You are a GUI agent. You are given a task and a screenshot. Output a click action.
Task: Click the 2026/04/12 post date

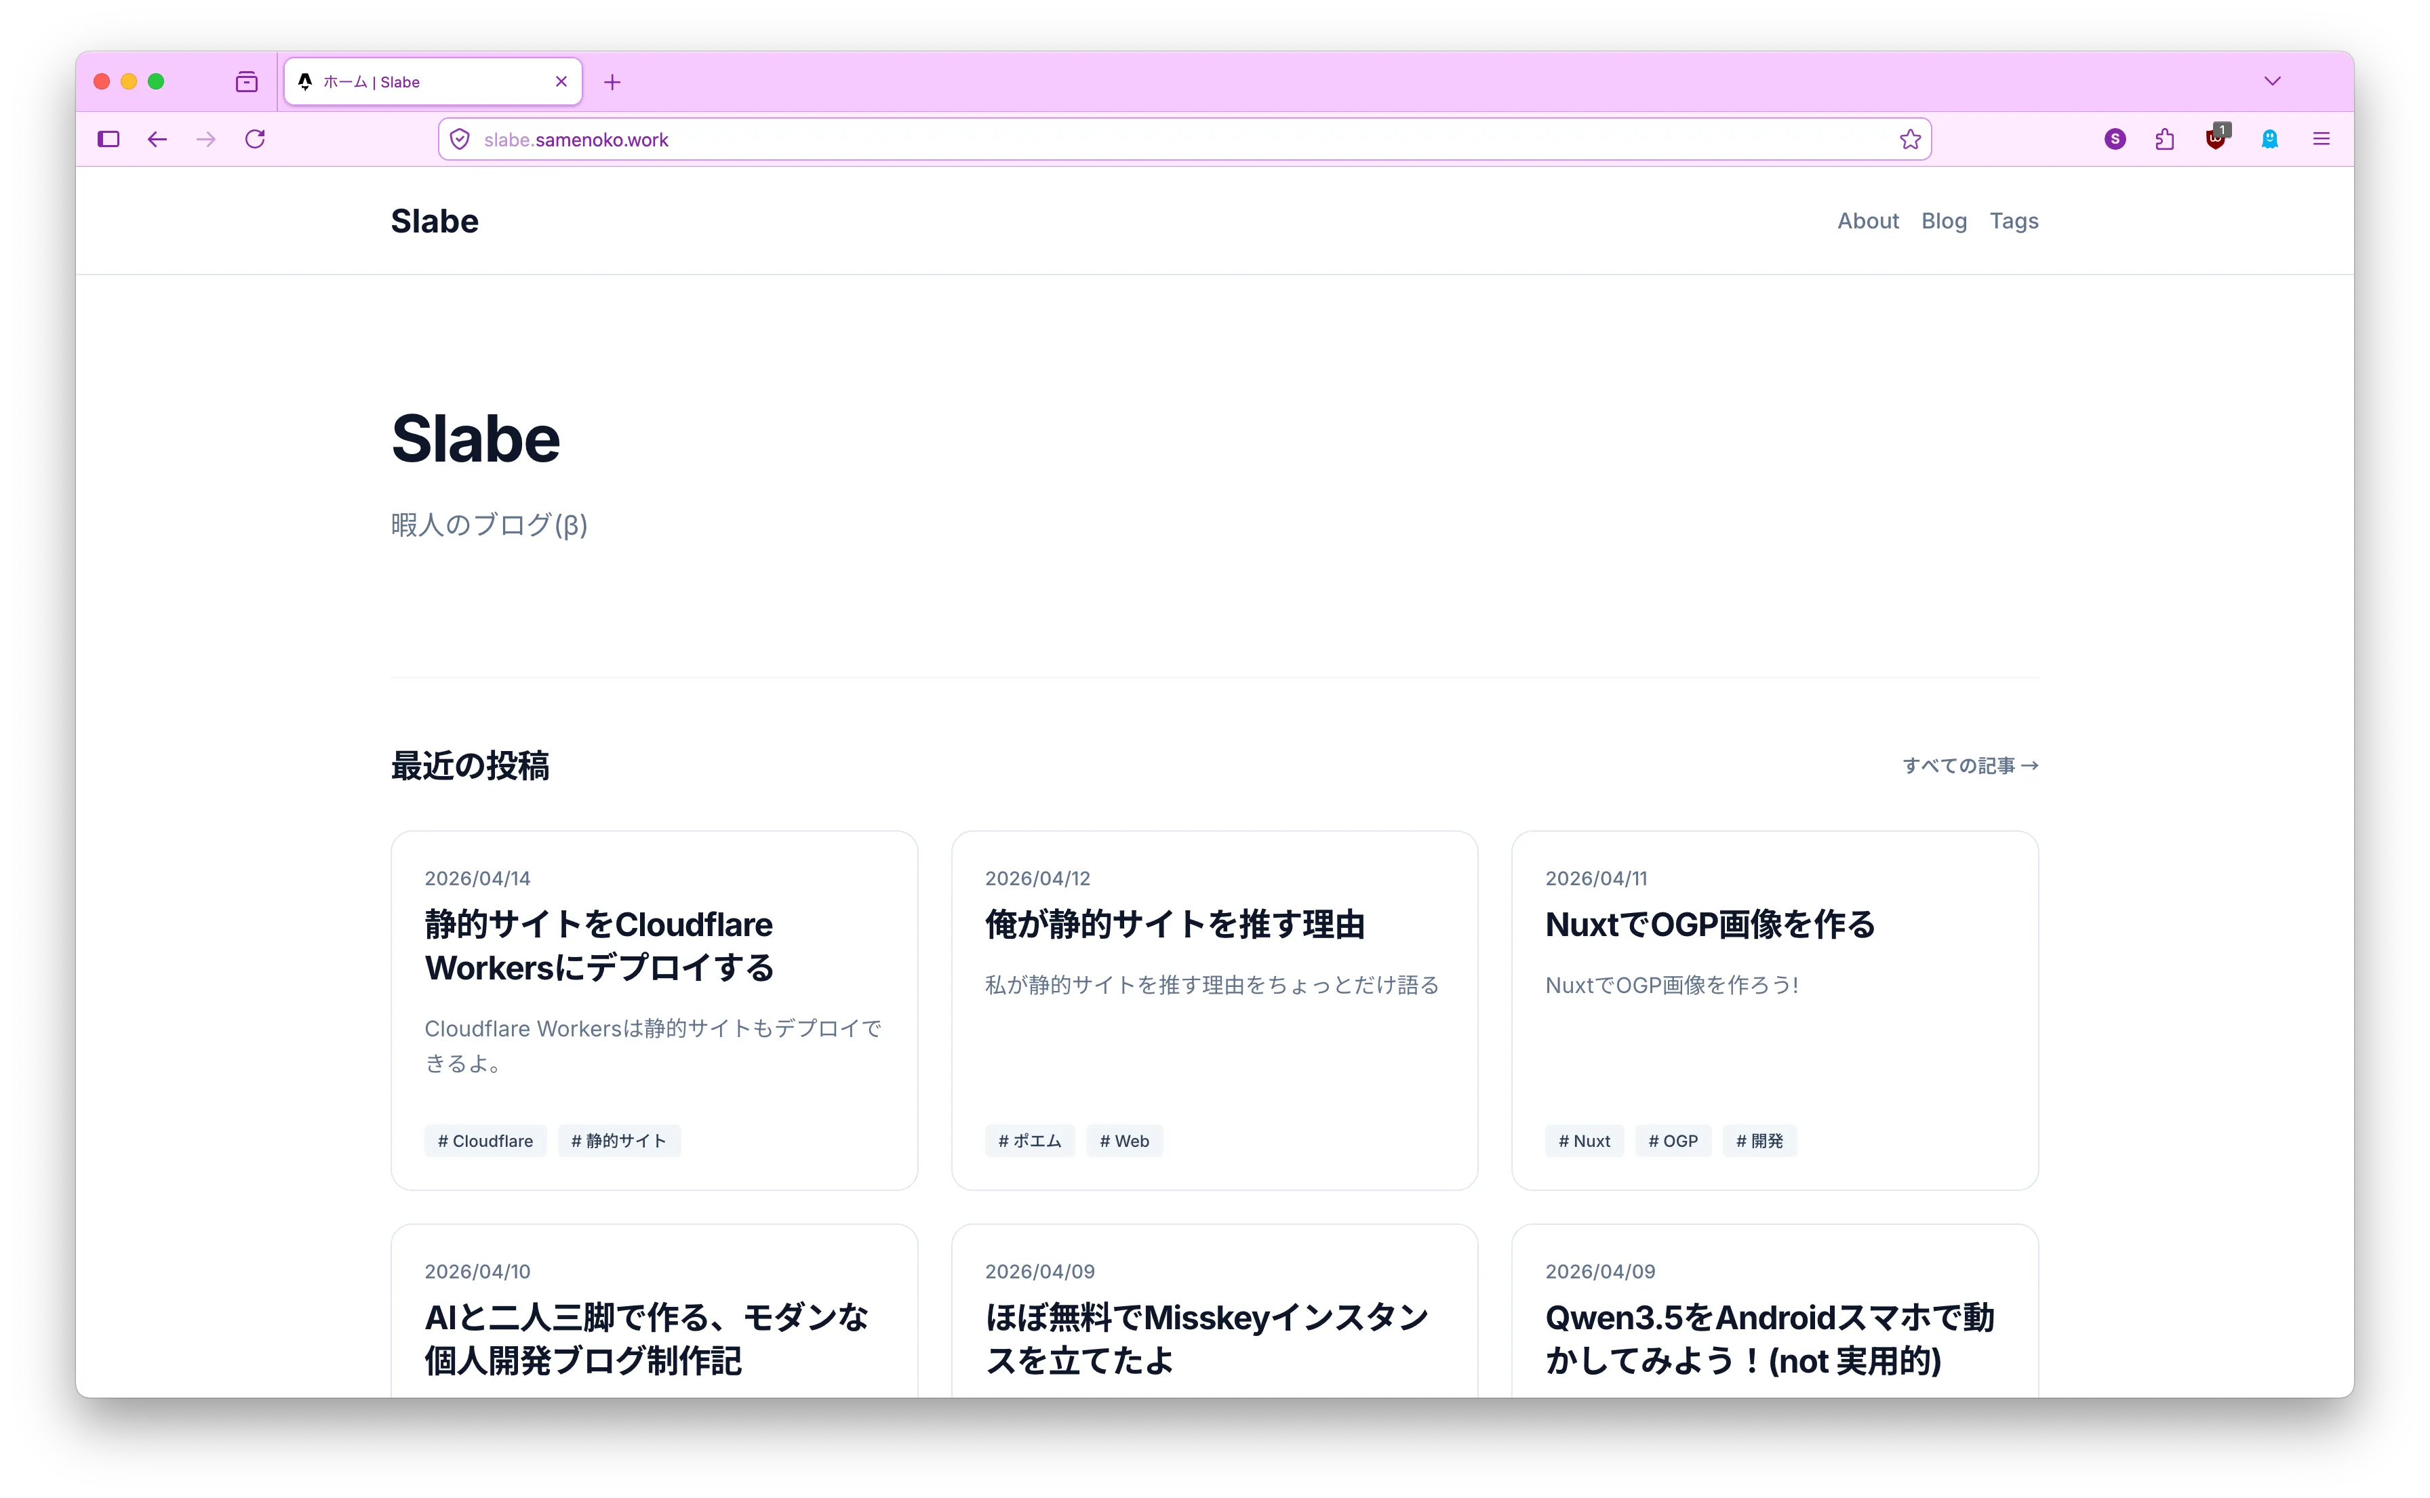(x=1037, y=878)
